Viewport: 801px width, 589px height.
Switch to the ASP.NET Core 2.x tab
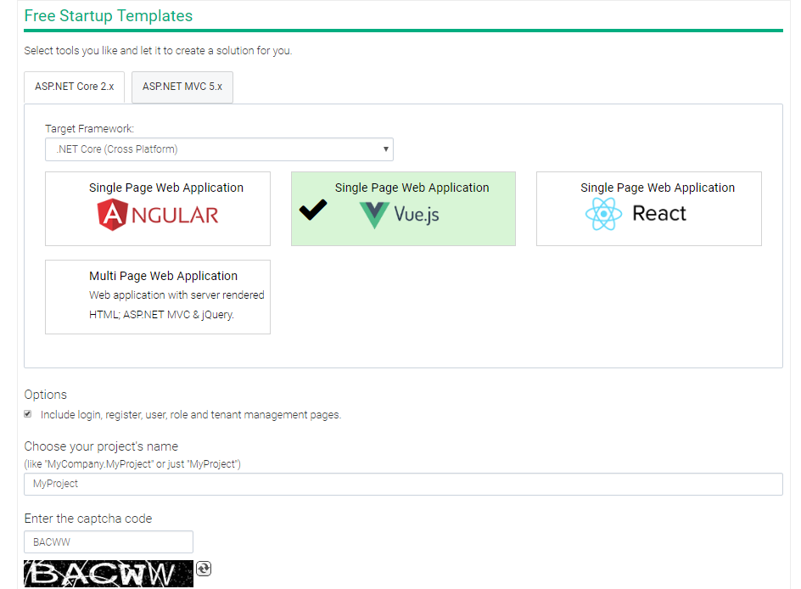(74, 87)
